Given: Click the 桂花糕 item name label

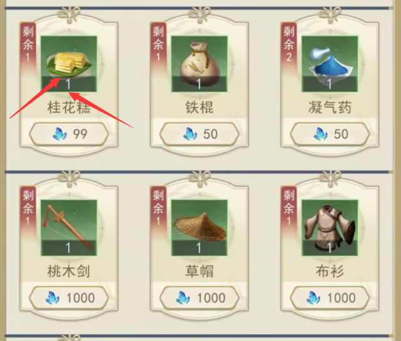Looking at the screenshot, I should [69, 107].
